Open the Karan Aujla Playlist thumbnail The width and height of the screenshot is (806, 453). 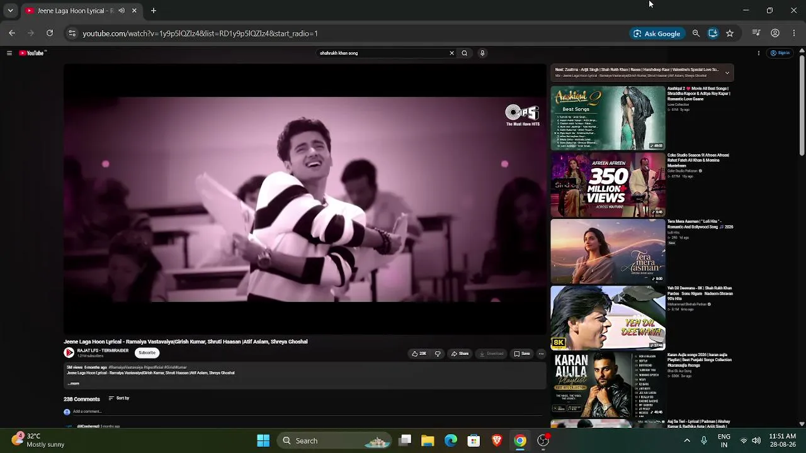pyautogui.click(x=608, y=384)
